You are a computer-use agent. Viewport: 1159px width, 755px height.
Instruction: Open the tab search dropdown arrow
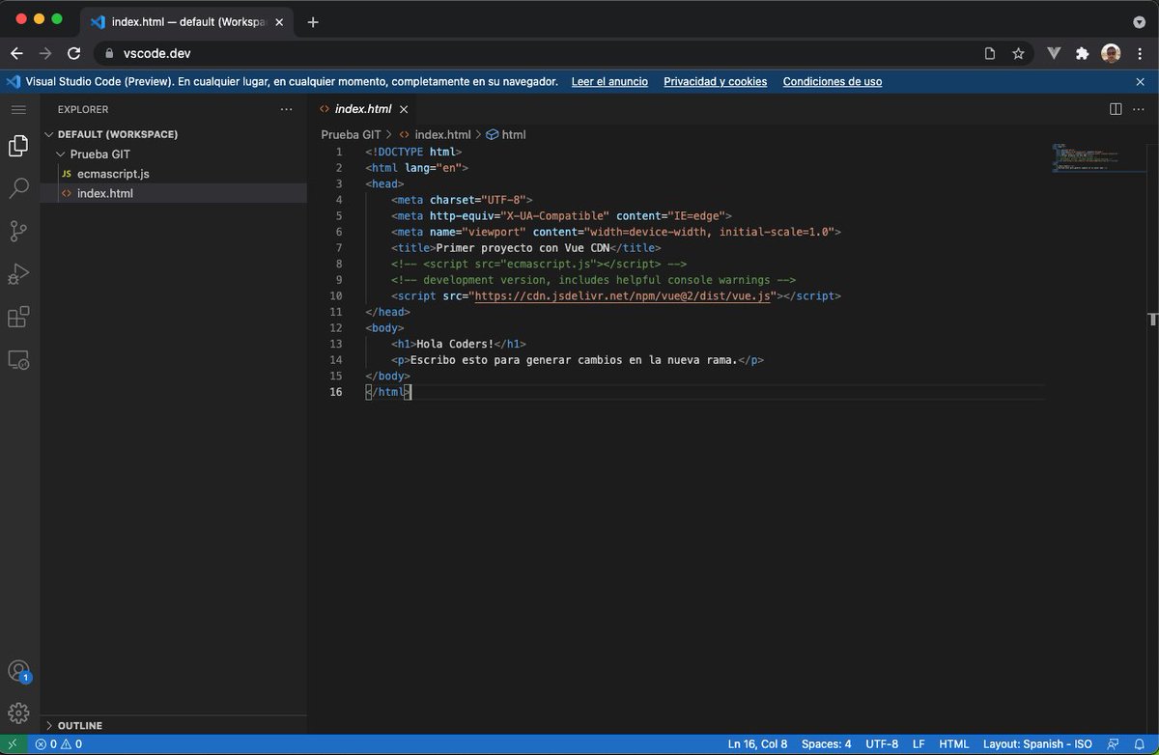pyautogui.click(x=1140, y=21)
